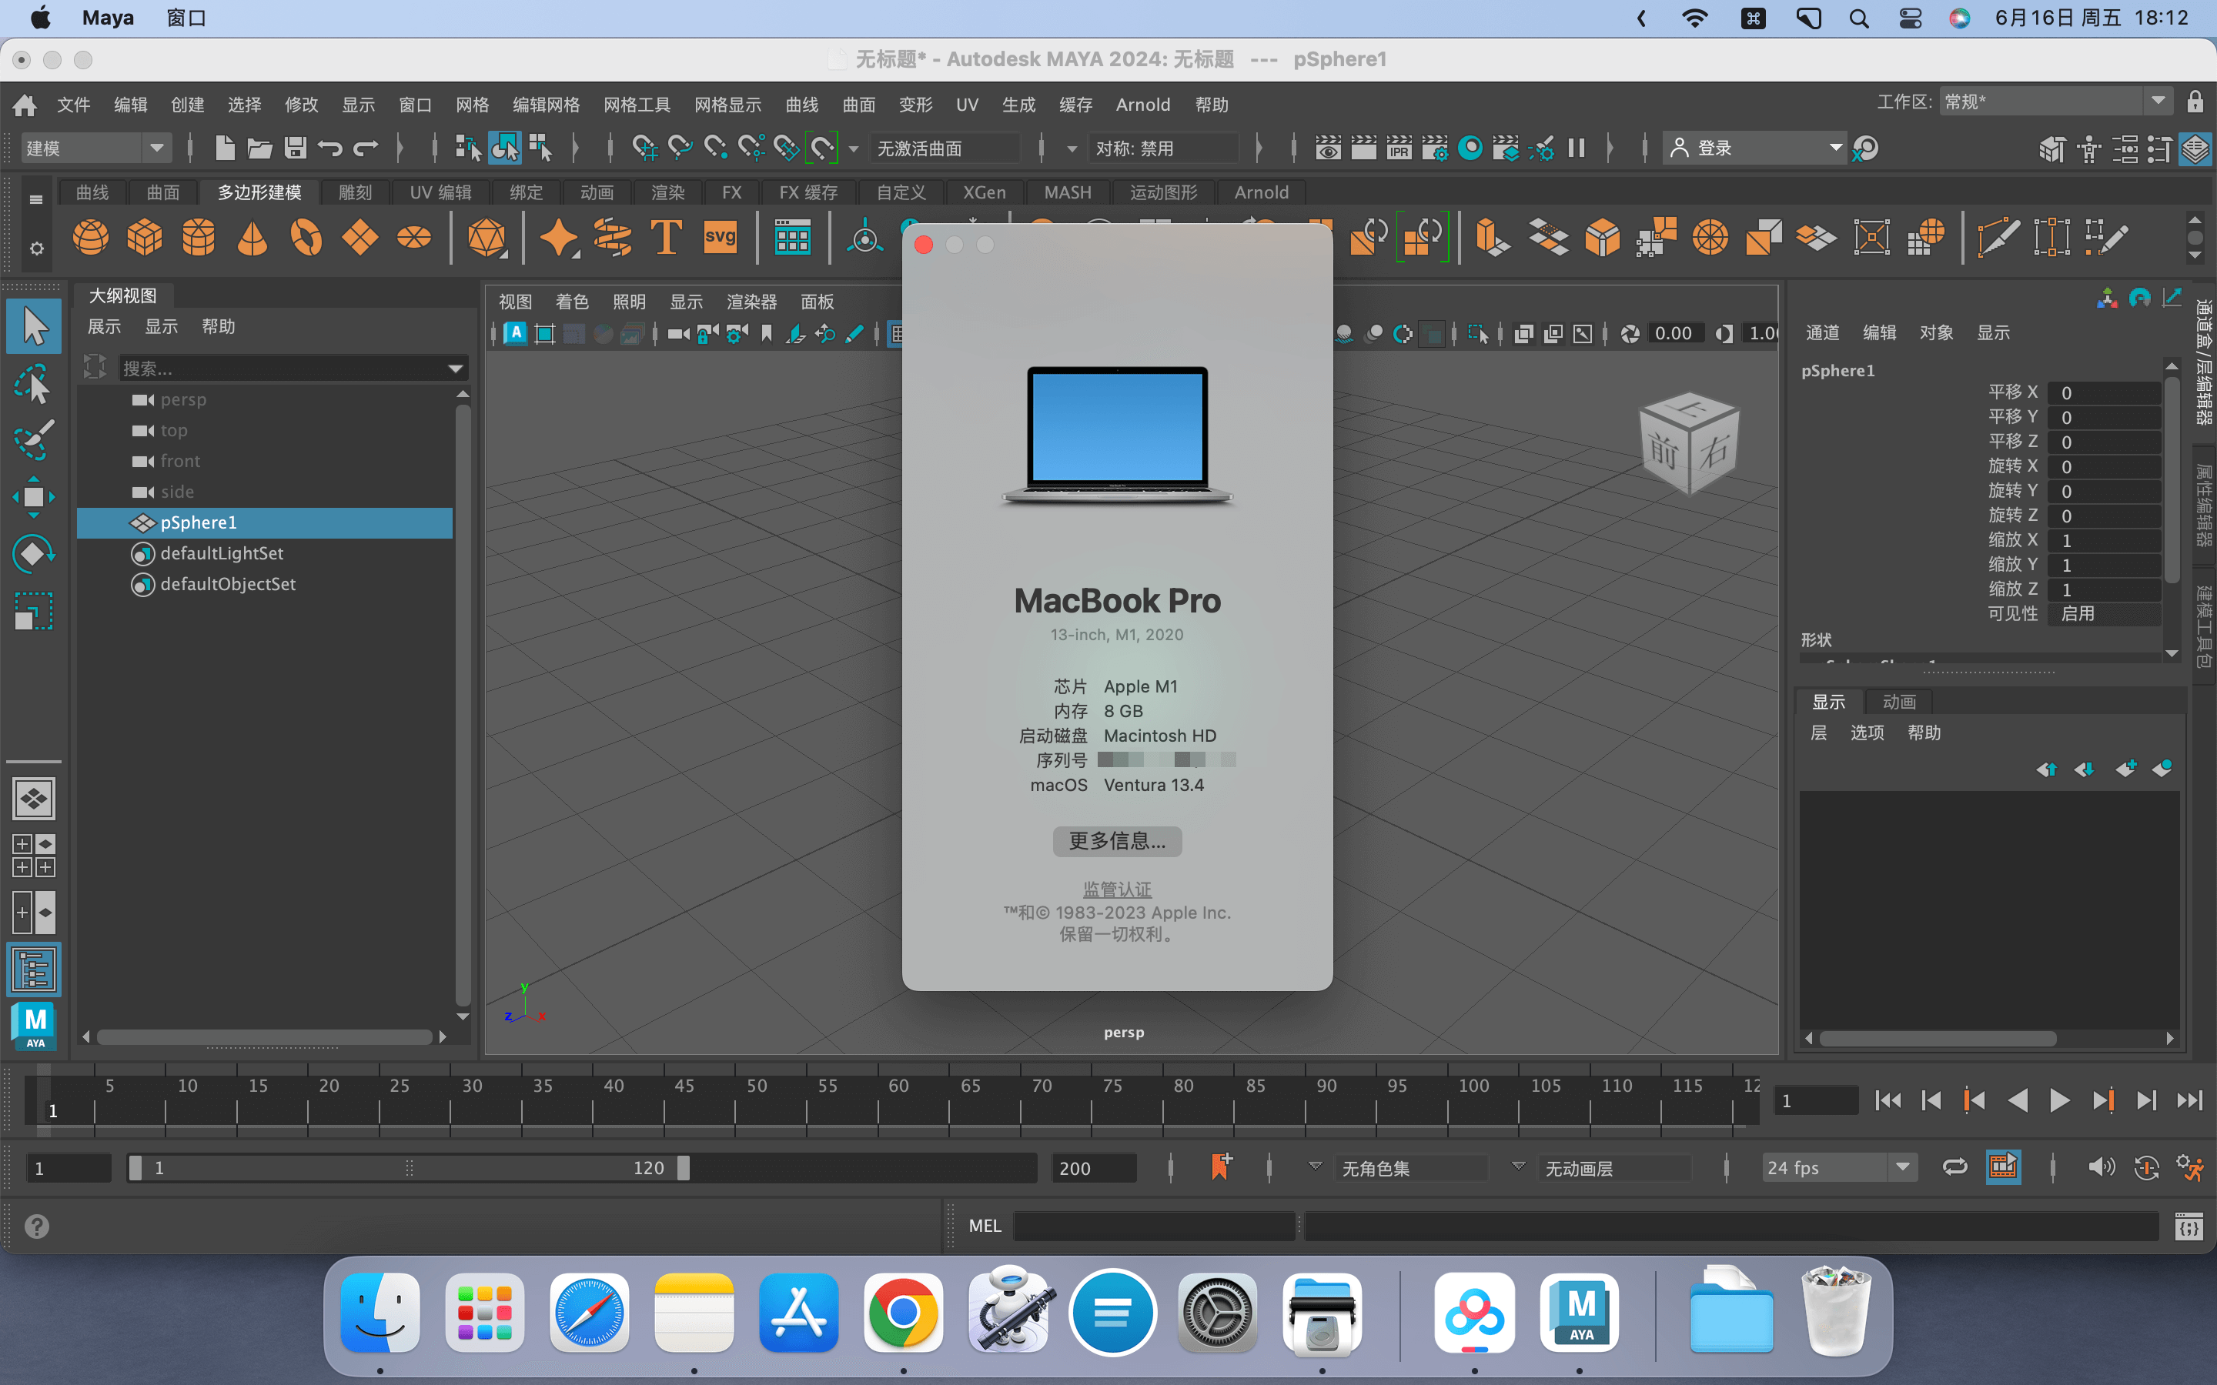Create a polygon cone from the shelf
The width and height of the screenshot is (2217, 1385).
(x=252, y=239)
